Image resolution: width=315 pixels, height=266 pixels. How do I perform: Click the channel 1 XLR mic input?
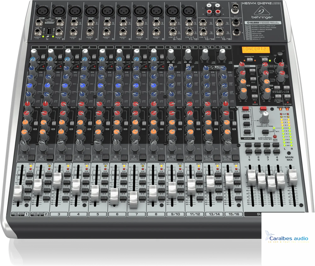43,11
